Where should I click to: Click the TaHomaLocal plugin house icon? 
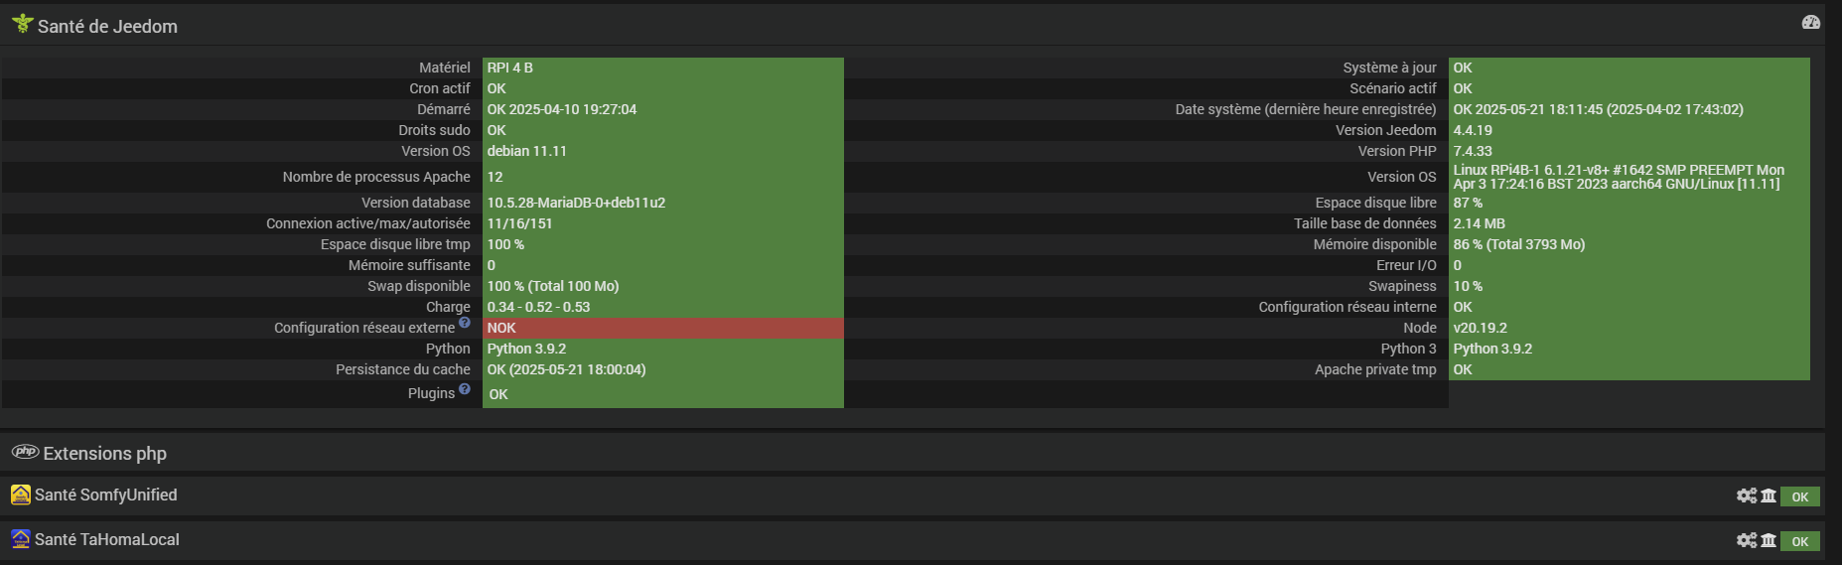click(21, 538)
